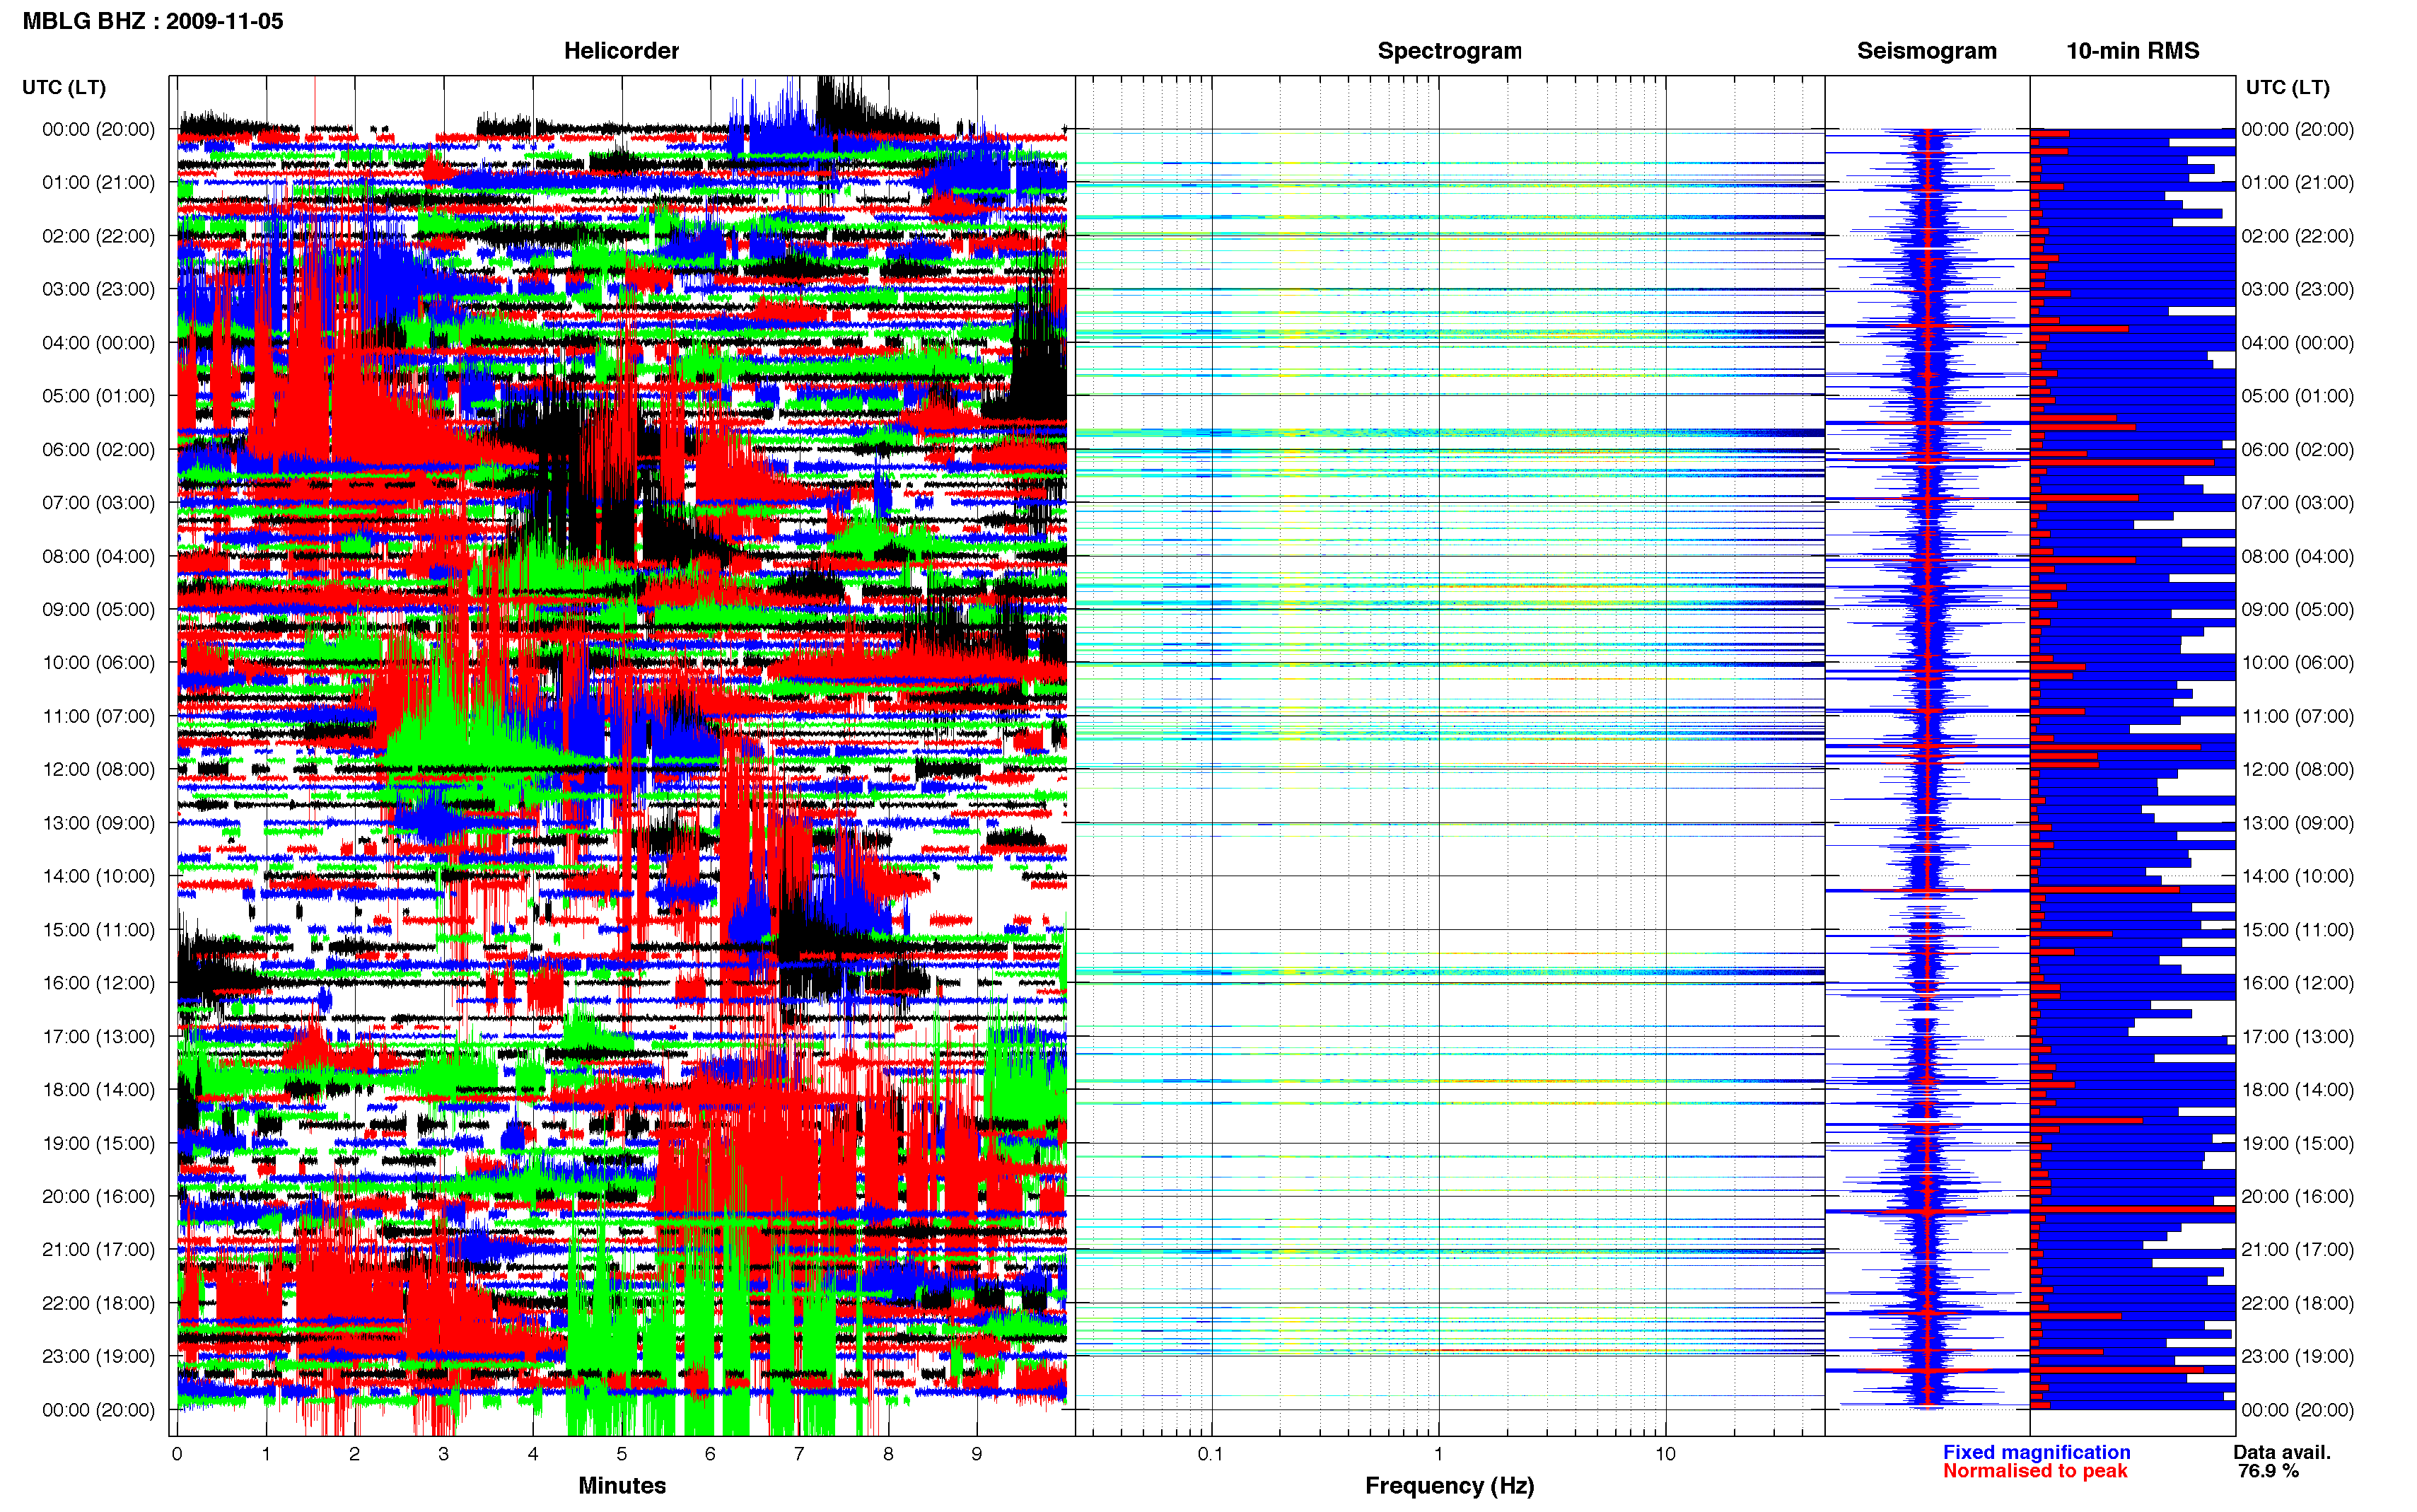
Task: Click the 0 tick on Minutes axis
Action: click(x=177, y=1454)
